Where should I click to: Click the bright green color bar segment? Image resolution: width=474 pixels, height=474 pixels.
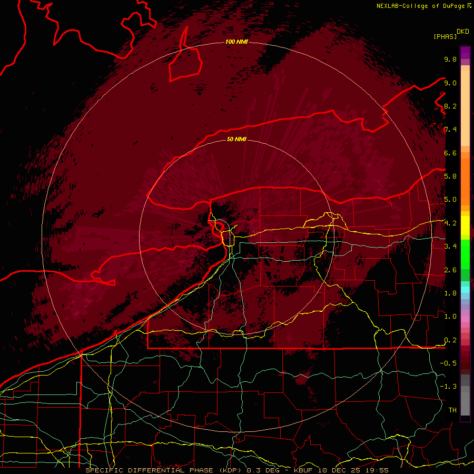465,254
